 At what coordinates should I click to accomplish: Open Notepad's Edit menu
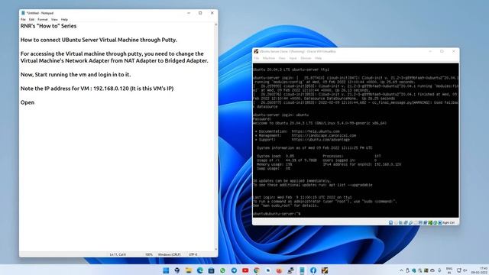tap(31, 20)
